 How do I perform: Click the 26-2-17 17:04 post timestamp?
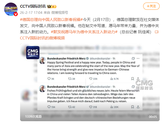pos(31,13)
